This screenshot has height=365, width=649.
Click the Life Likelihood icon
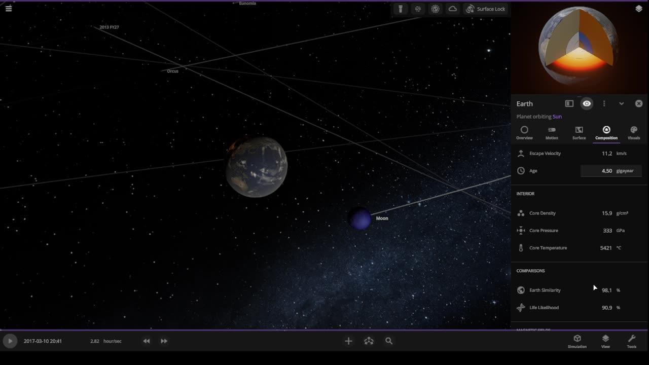[521, 308]
